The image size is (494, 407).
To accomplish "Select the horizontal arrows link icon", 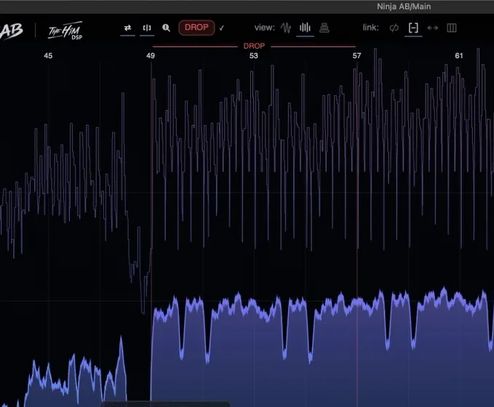I will [x=433, y=28].
